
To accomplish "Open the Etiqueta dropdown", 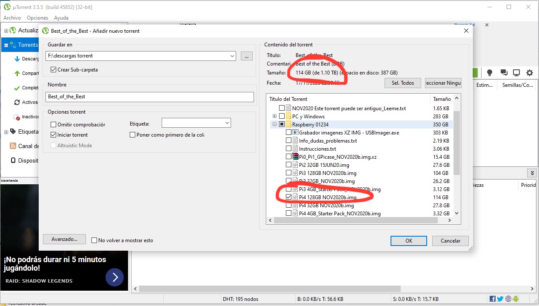I will coord(226,123).
